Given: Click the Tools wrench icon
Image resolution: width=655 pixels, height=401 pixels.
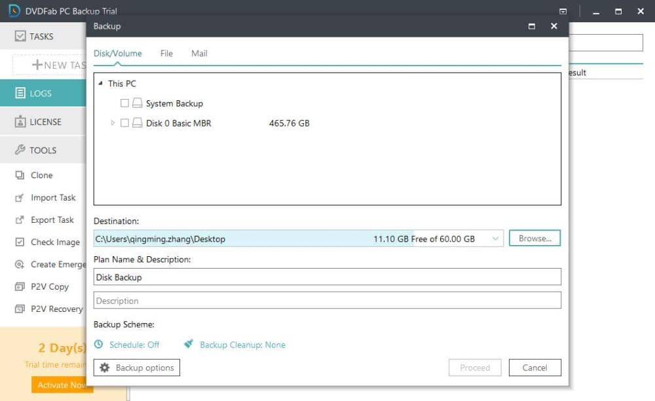Looking at the screenshot, I should tap(20, 149).
